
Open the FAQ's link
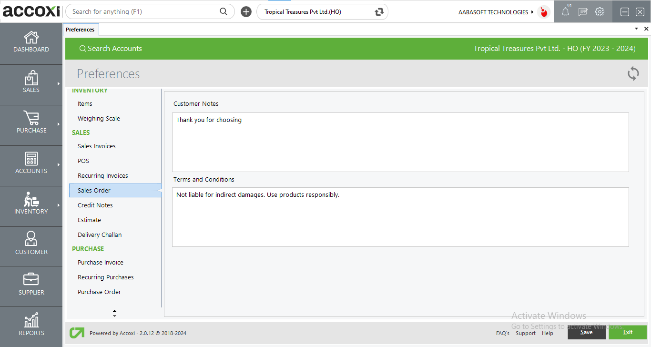503,333
